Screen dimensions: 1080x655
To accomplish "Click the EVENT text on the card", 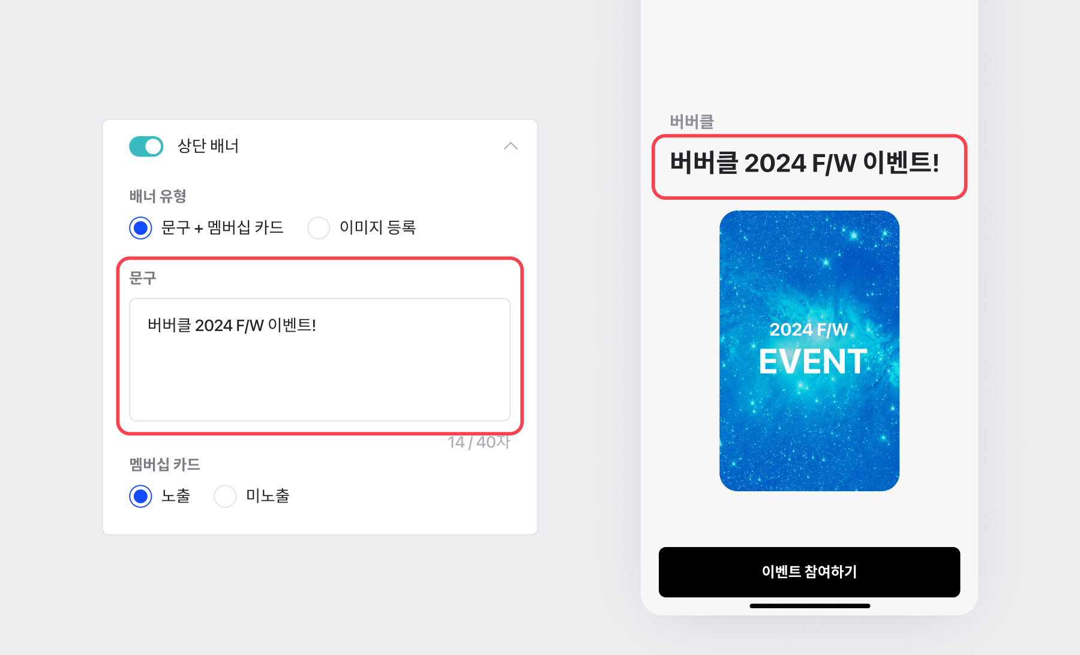I will (813, 362).
